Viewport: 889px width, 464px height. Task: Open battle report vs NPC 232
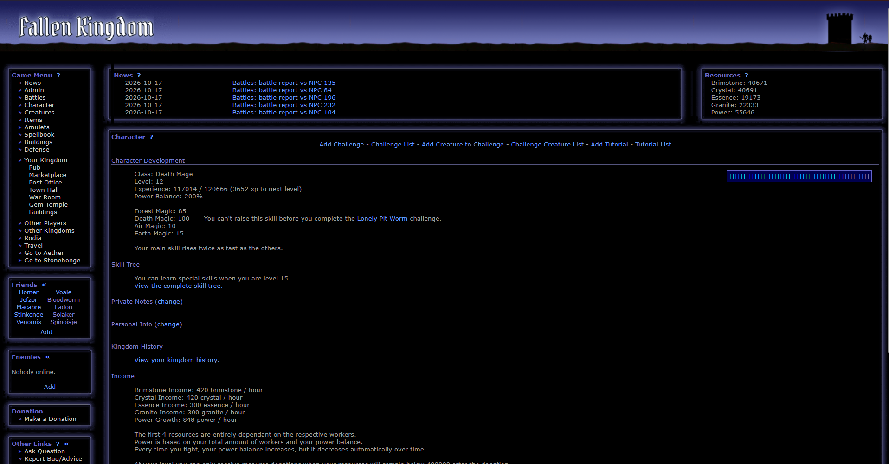pyautogui.click(x=284, y=105)
